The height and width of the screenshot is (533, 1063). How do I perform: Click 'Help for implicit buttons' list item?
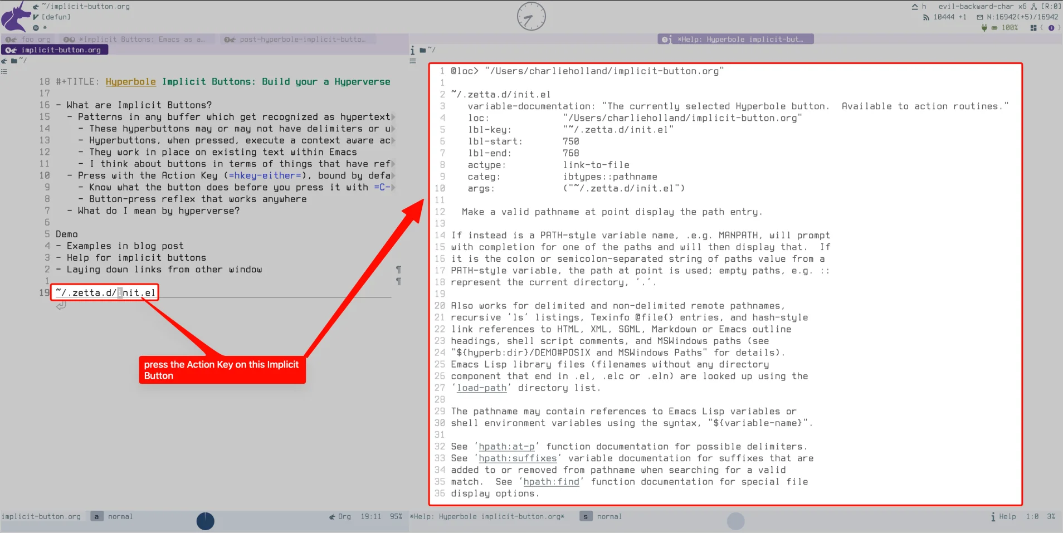pos(136,257)
